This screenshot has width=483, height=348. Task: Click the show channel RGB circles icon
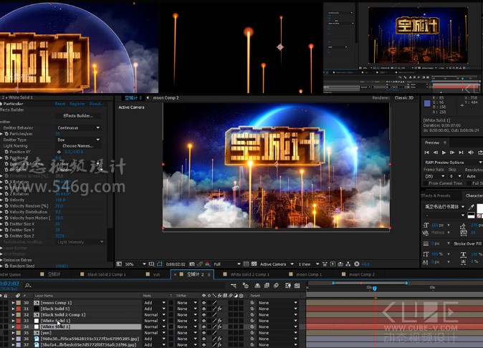click(207, 264)
